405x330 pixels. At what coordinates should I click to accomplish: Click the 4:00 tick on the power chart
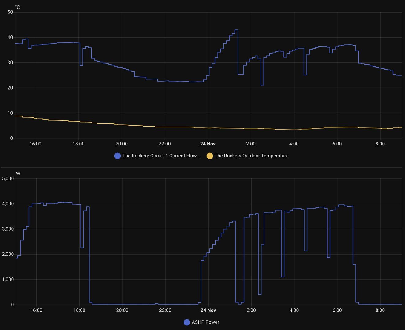point(294,310)
